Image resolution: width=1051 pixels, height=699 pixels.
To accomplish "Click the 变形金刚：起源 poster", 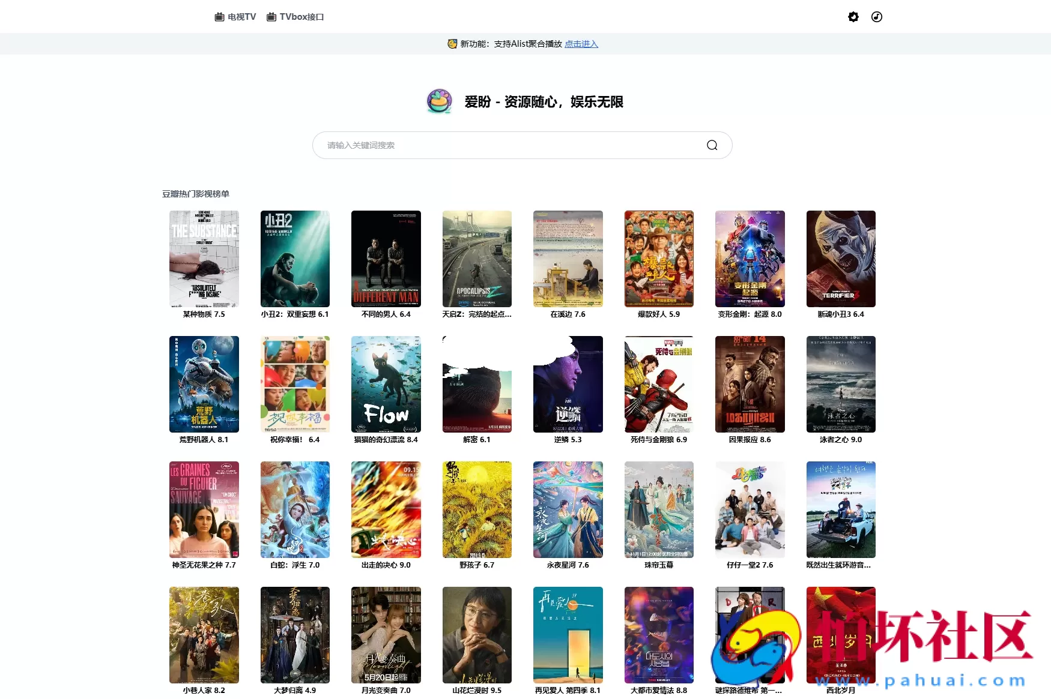I will coord(750,259).
